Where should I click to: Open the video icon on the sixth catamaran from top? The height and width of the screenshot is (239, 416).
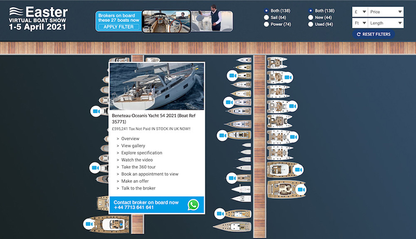(293, 137)
